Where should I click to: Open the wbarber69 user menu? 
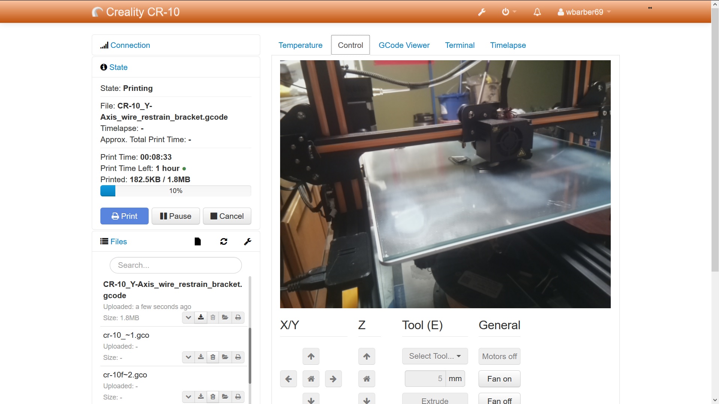[x=584, y=12]
